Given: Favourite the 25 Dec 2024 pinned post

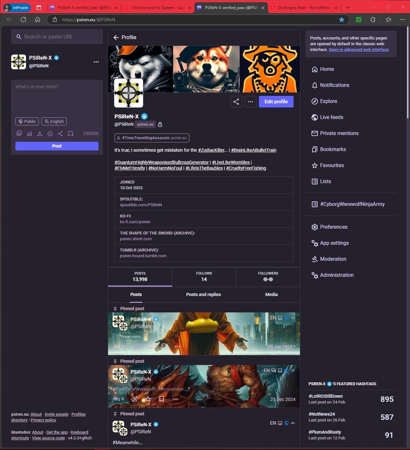Looking at the screenshot, I should click(x=148, y=399).
